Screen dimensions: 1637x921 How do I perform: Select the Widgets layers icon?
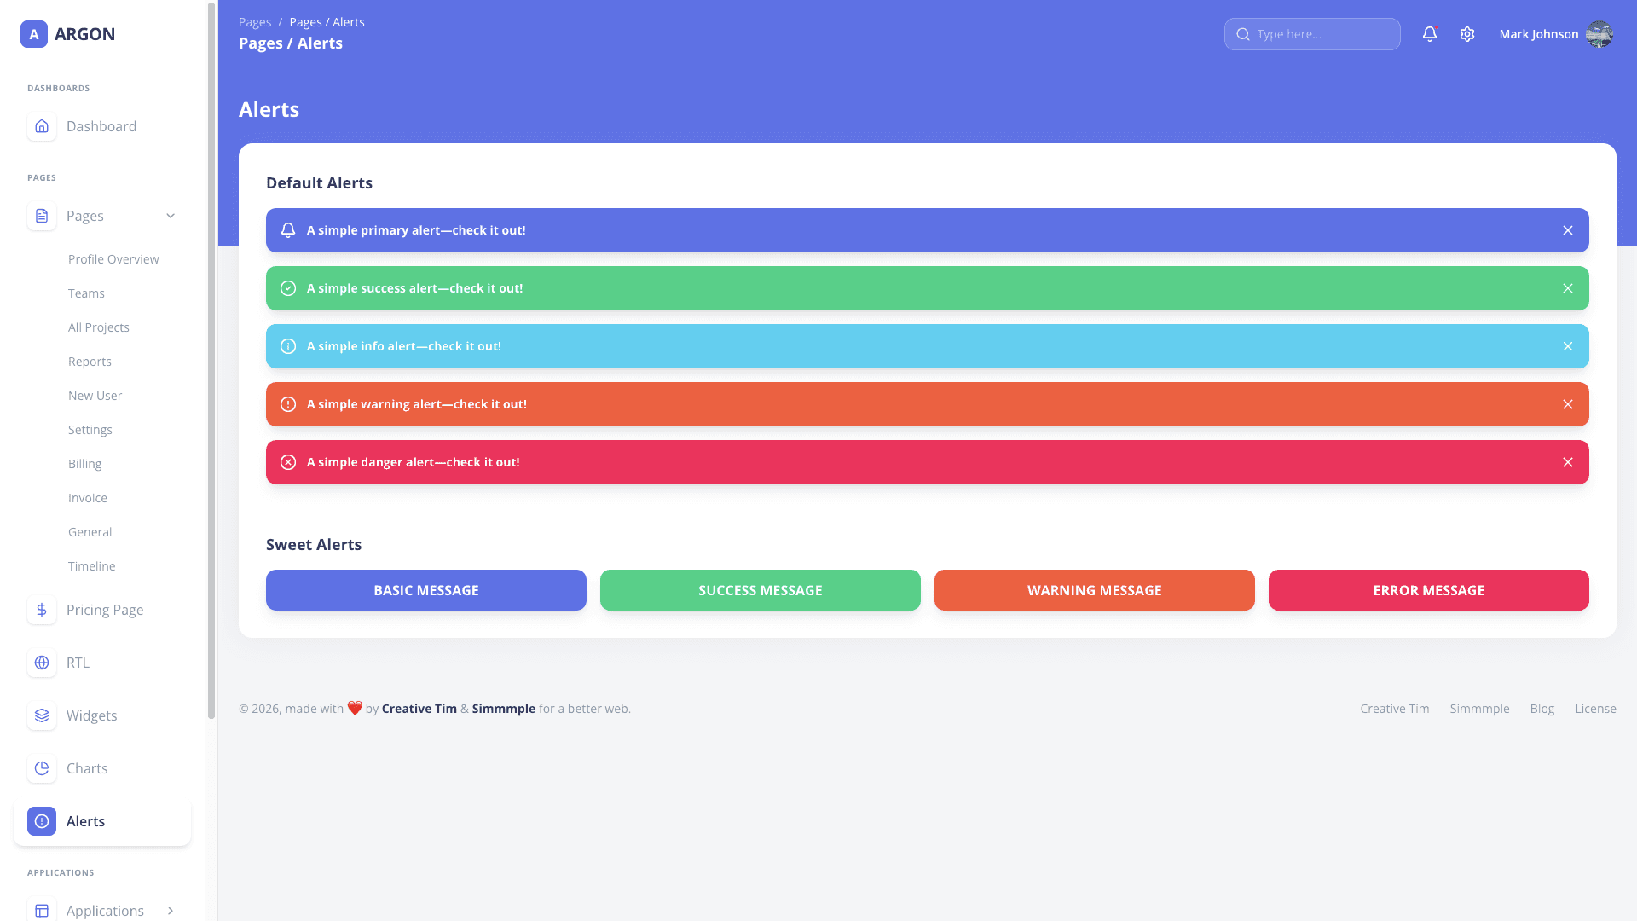tap(41, 715)
